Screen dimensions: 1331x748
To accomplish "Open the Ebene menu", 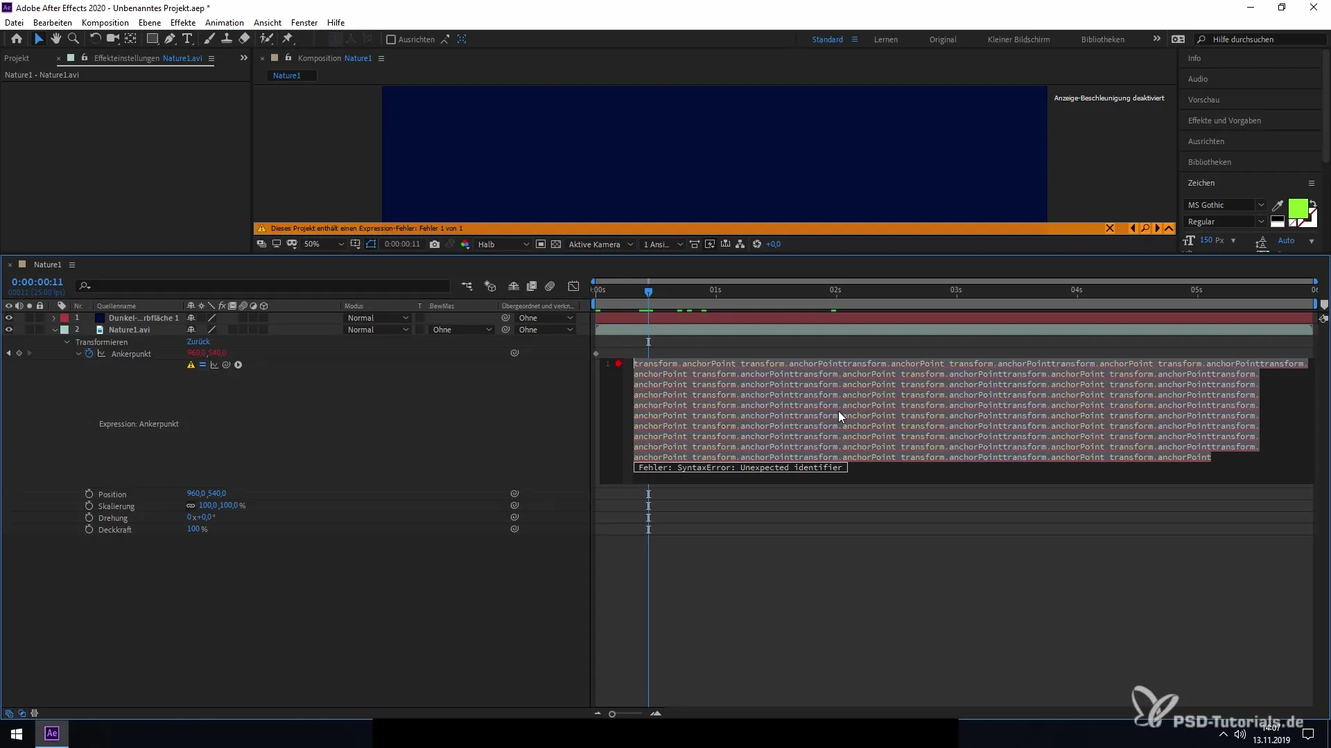I will [x=150, y=22].
